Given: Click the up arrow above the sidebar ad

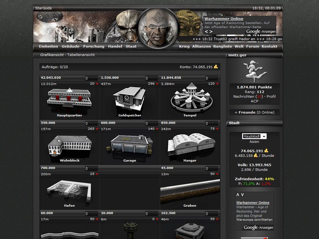Looking at the screenshot, I should [238, 195].
